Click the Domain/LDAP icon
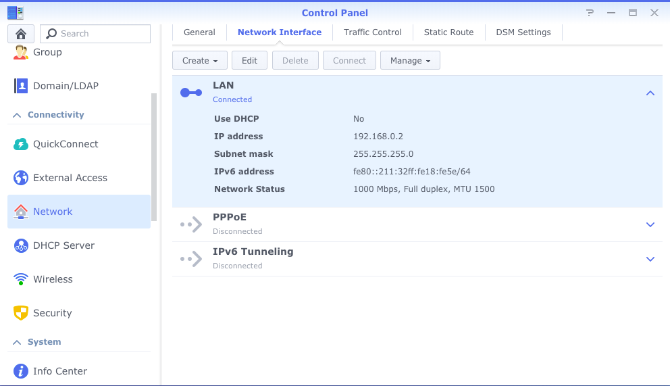Viewport: 670px width, 386px height. click(x=20, y=86)
